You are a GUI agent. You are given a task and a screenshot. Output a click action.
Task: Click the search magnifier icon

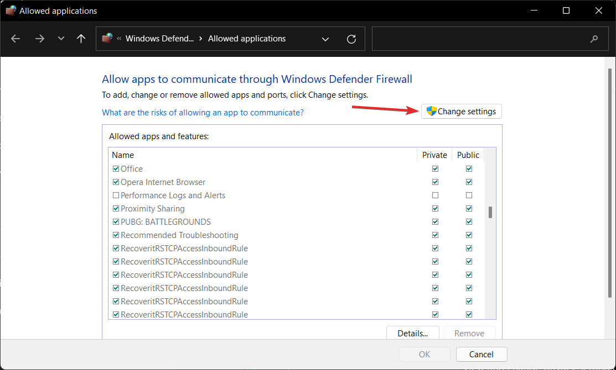(x=594, y=39)
